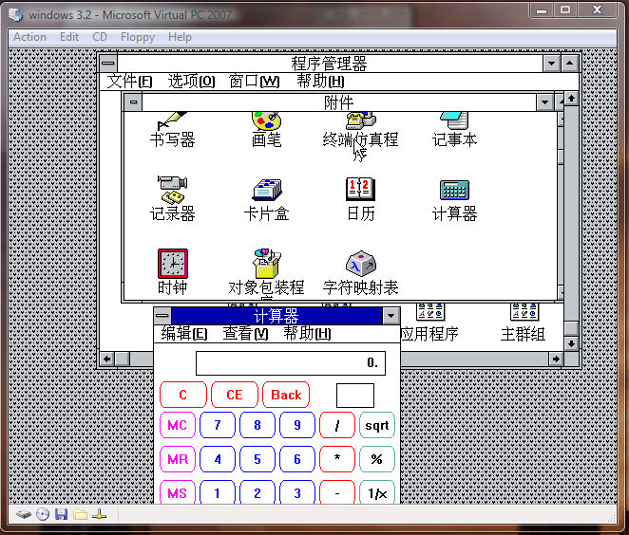The image size is (629, 535).
Task: Click 程序管理器 vertical scrollbar down arrow
Action: [571, 343]
